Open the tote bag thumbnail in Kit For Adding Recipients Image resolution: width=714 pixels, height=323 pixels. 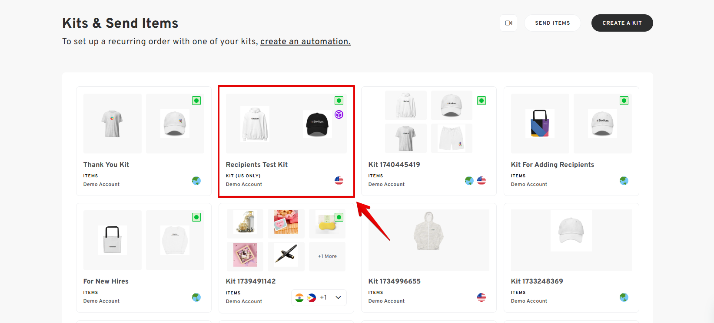(540, 123)
